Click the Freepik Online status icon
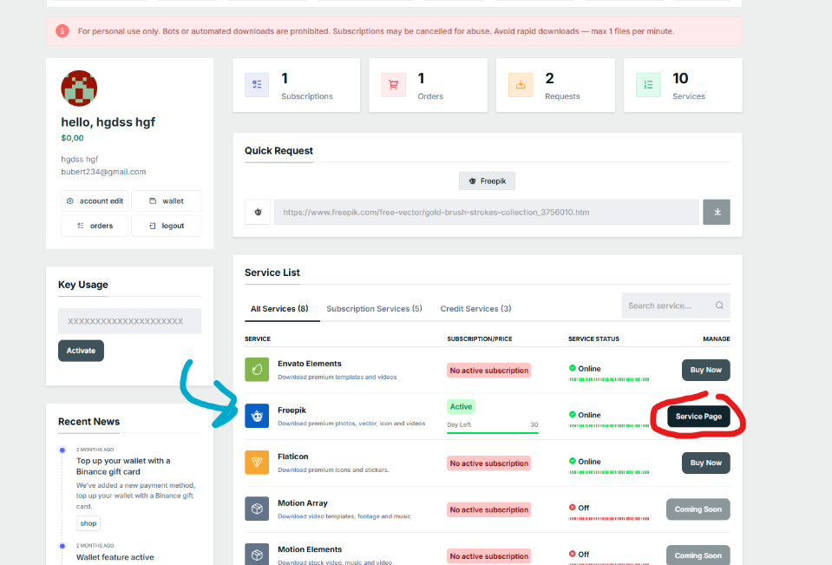Image resolution: width=832 pixels, height=565 pixels. pos(572,414)
